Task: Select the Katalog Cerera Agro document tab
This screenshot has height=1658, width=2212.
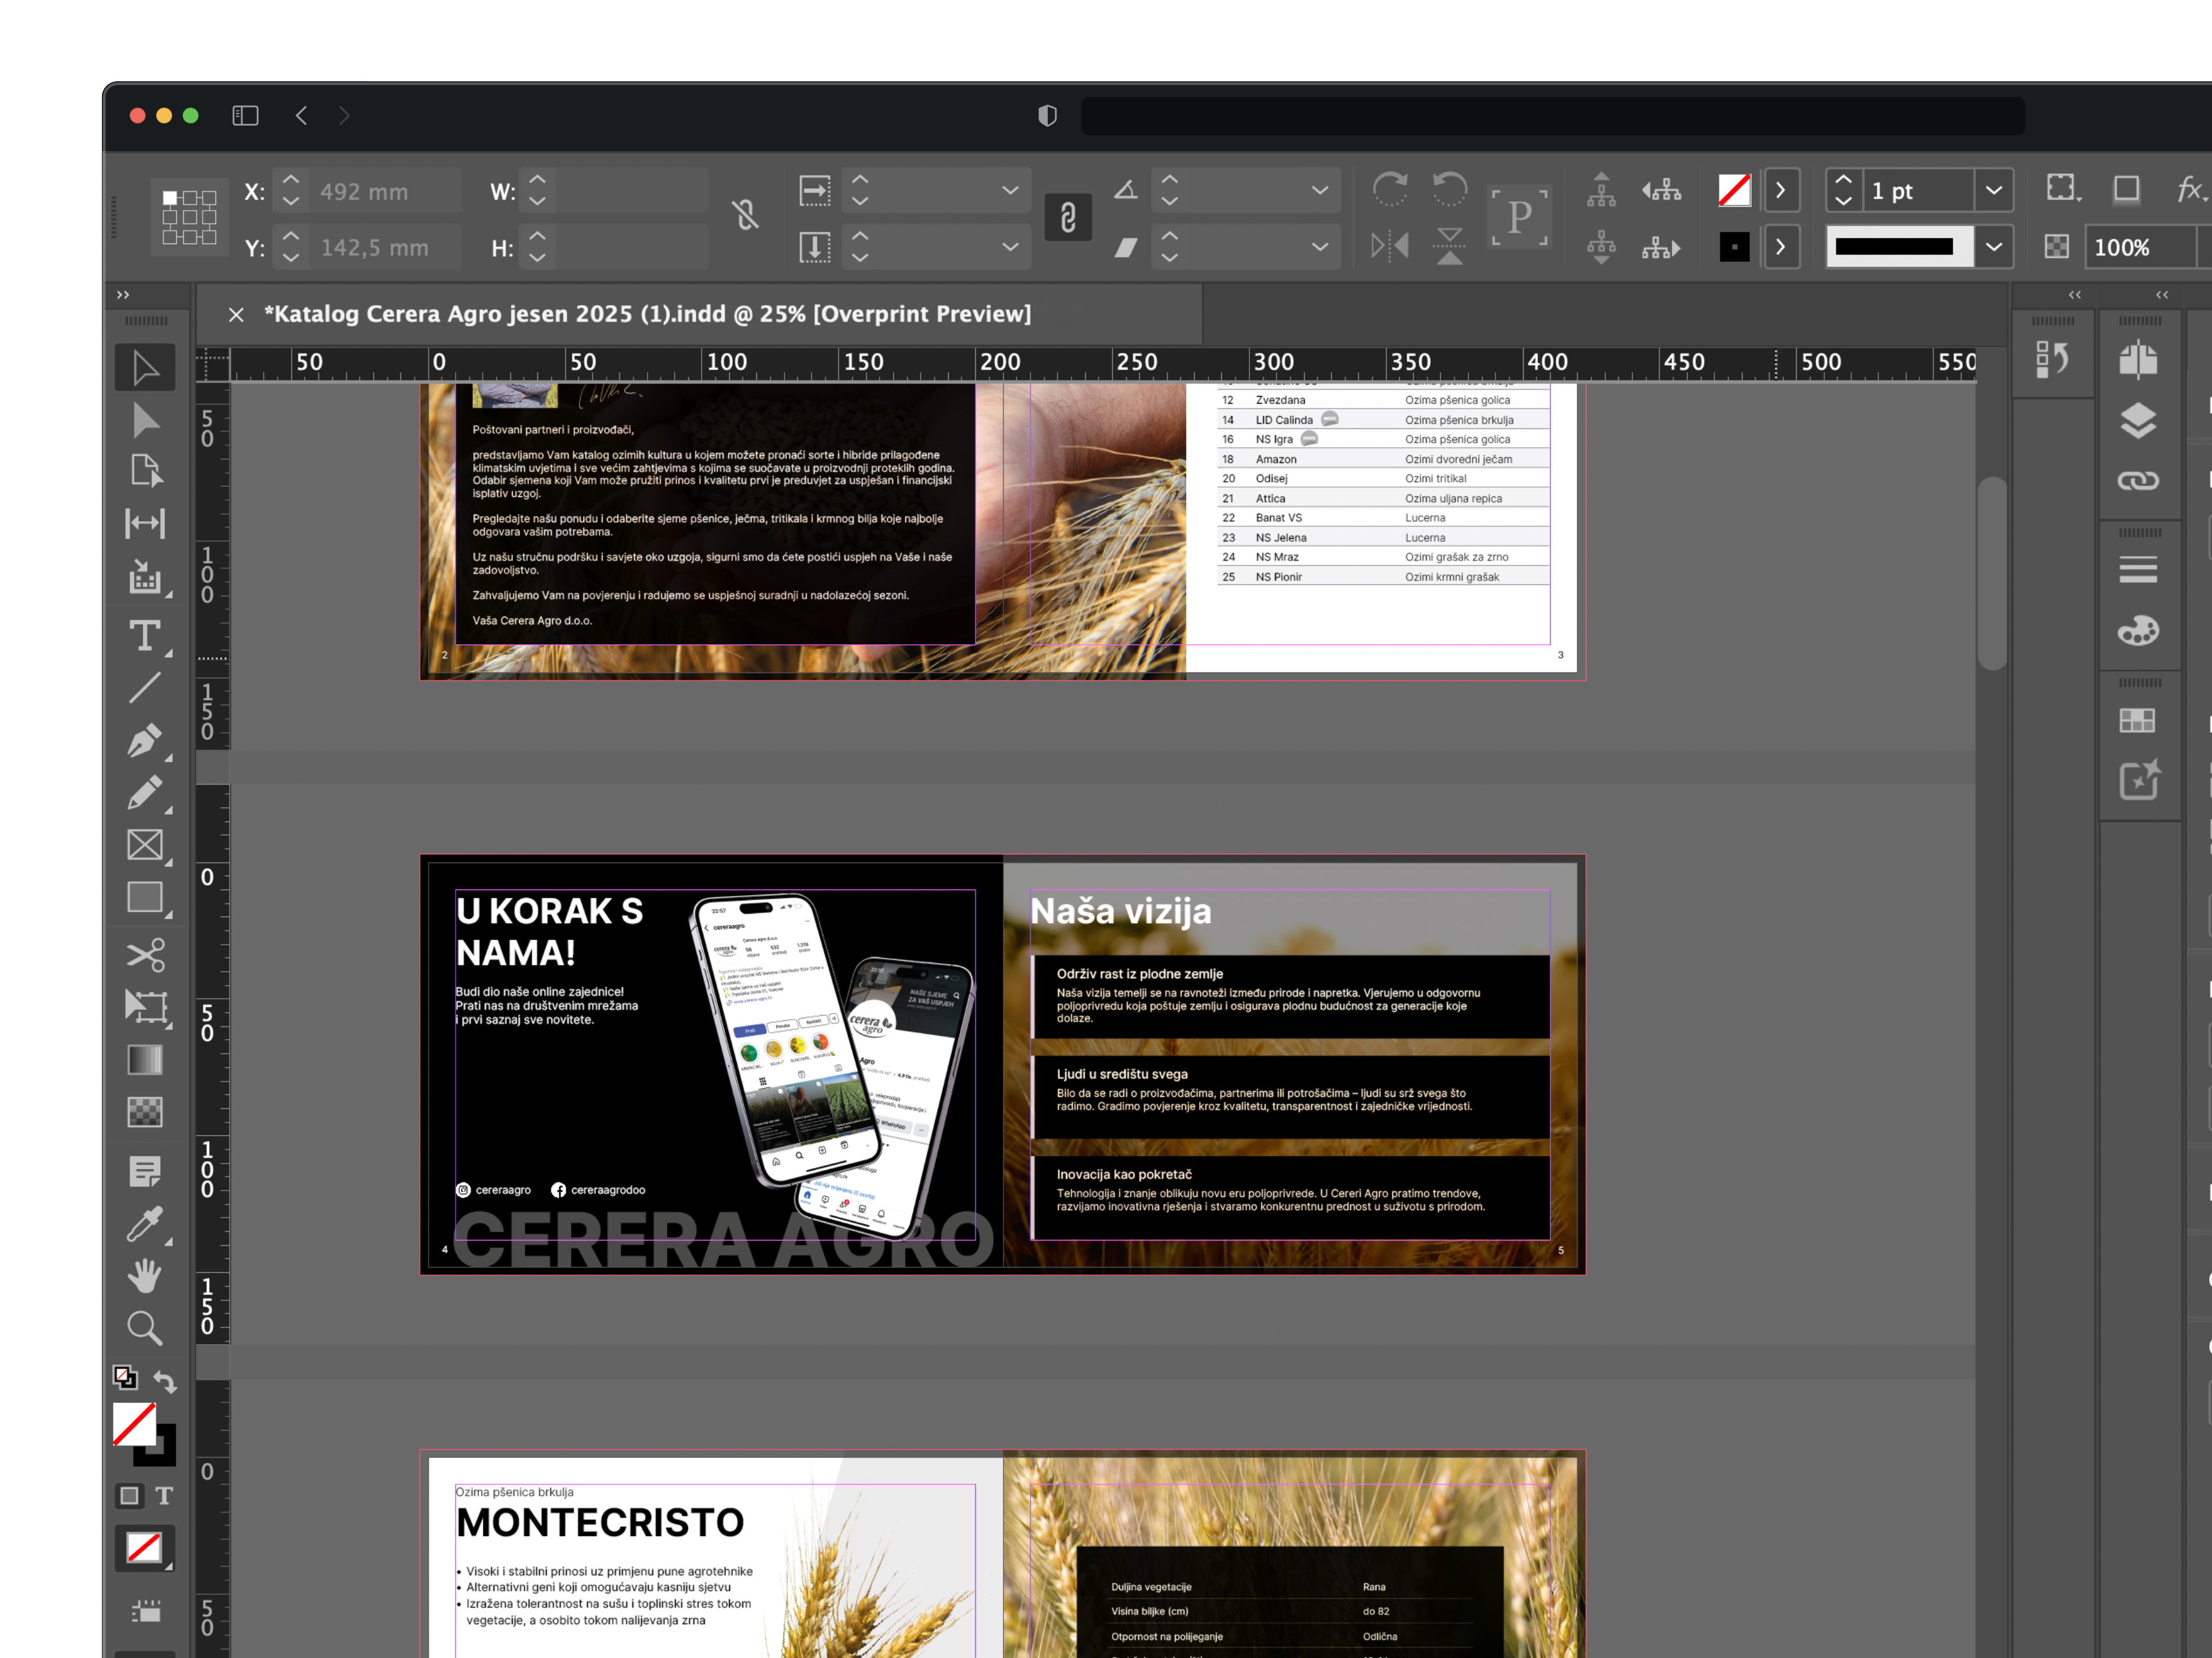Action: point(647,314)
